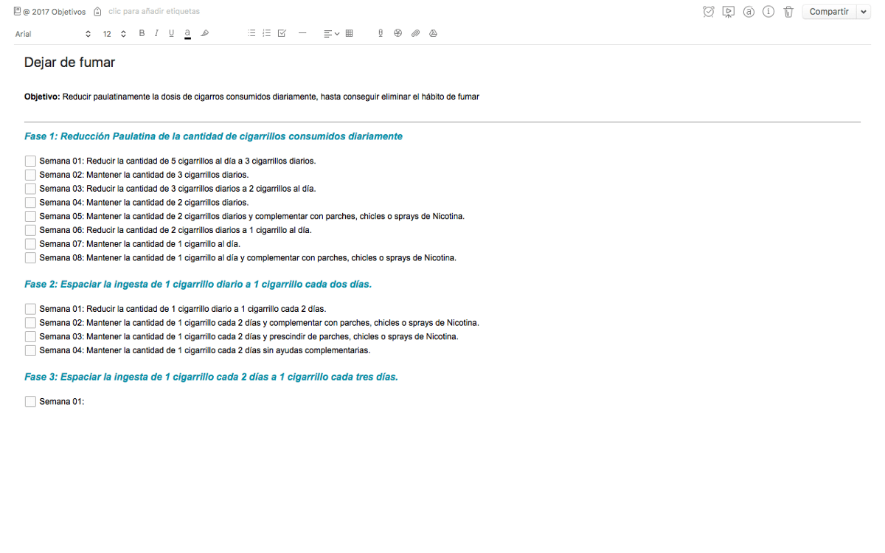Expand the arrow next to Compartir

864,12
